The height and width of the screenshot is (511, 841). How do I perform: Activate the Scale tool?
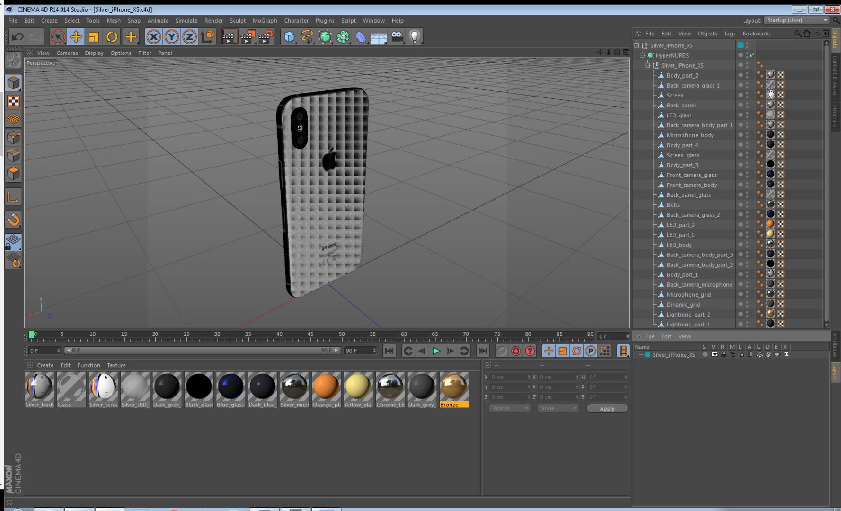coord(94,36)
